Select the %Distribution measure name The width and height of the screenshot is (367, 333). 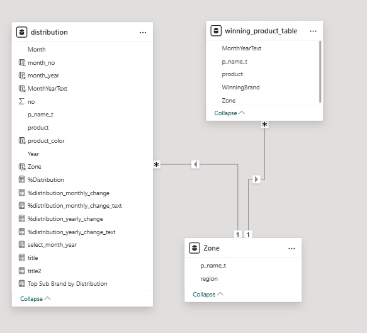click(x=46, y=180)
